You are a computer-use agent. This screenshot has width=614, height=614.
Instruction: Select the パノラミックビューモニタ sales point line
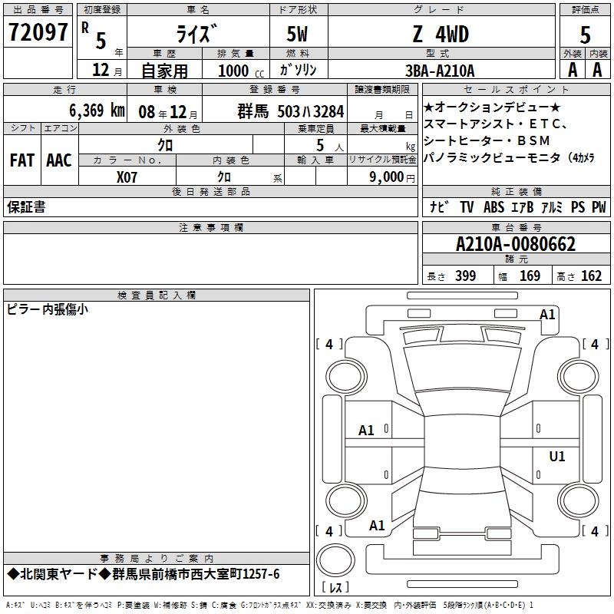509,157
